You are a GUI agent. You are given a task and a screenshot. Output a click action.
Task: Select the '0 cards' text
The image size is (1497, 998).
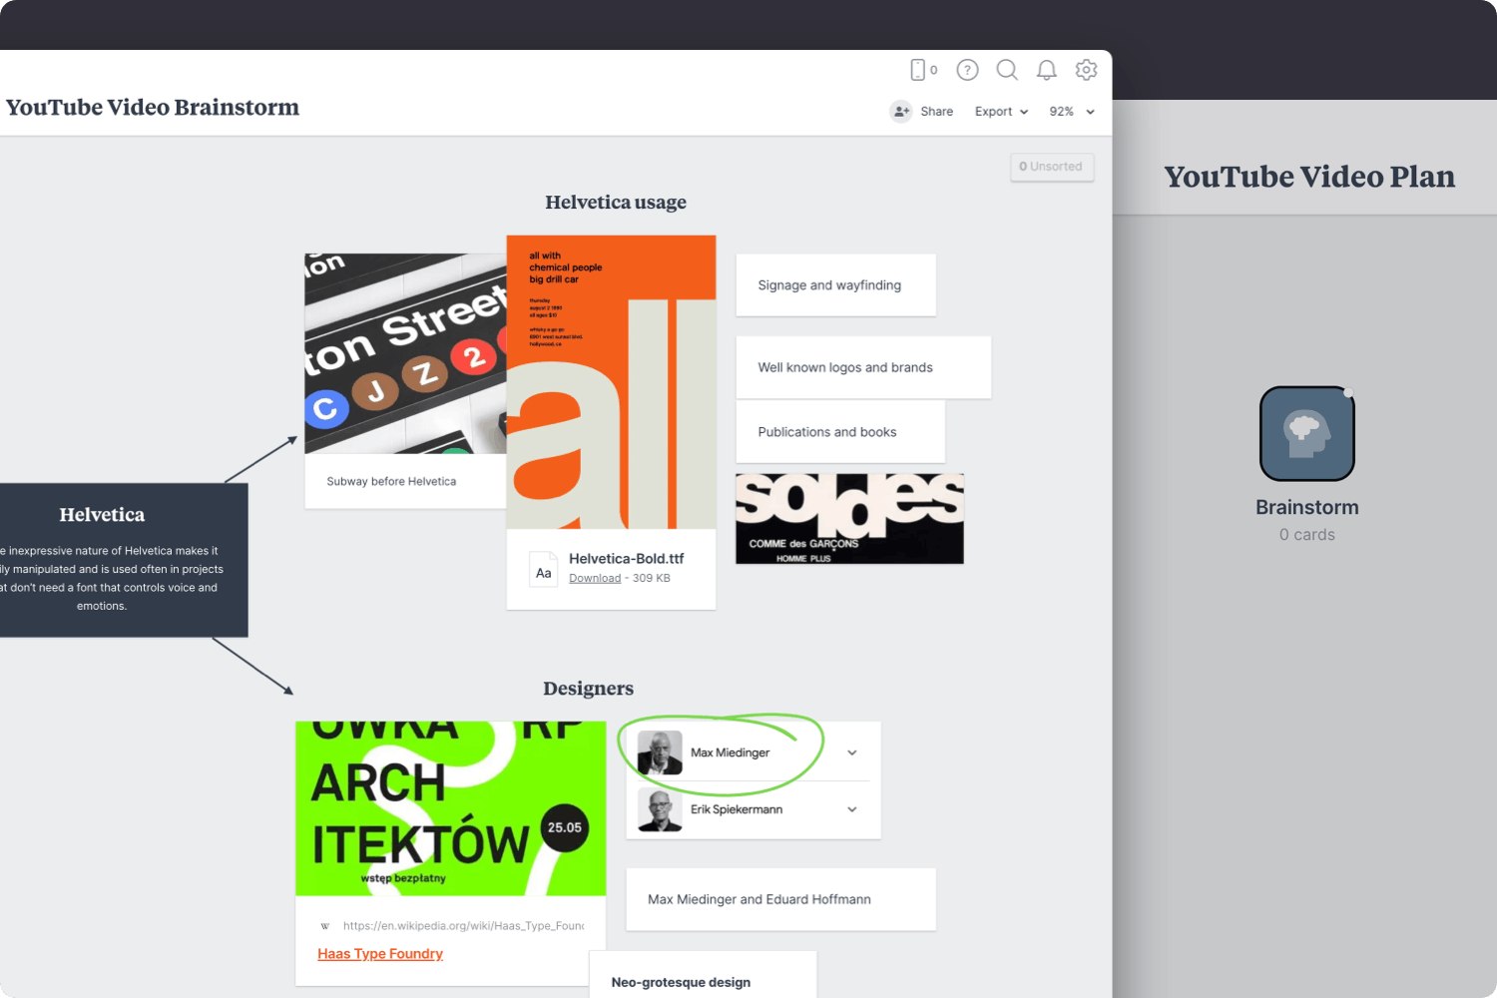click(x=1307, y=535)
